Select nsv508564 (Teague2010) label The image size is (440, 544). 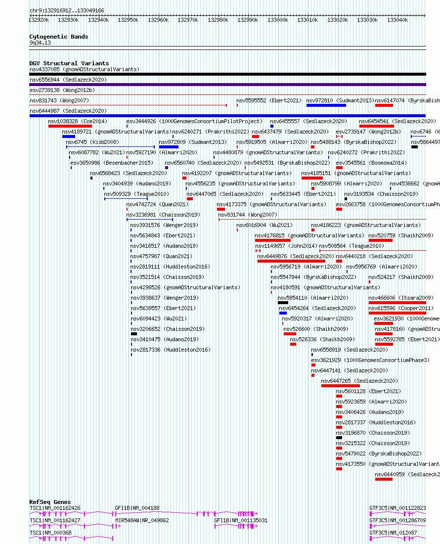tap(352, 246)
